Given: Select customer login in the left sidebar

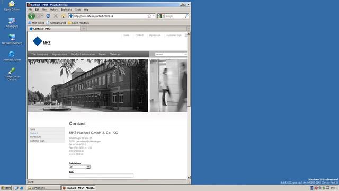Looking at the screenshot, I should 37,141.
